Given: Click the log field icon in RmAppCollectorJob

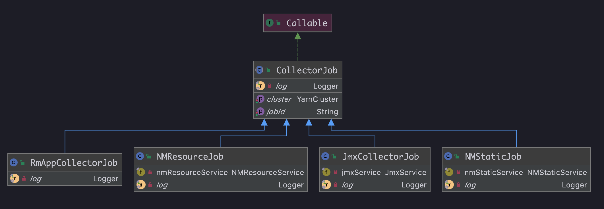Looking at the screenshot, I should pyautogui.click(x=15, y=178).
